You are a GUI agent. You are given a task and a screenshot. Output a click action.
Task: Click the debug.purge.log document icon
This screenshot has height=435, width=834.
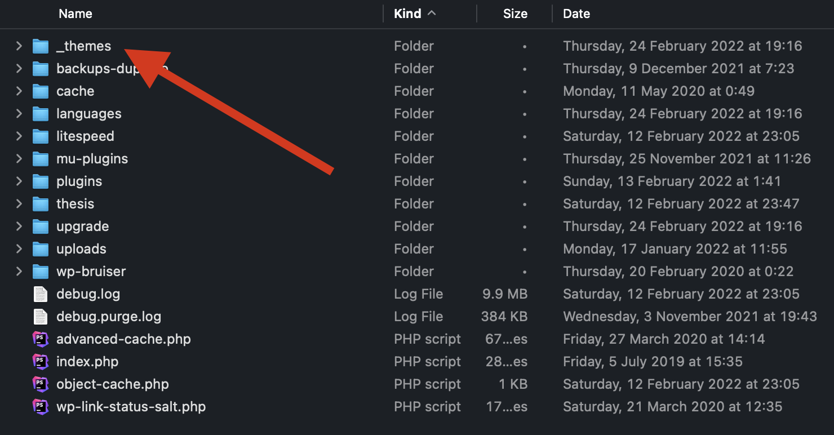41,317
